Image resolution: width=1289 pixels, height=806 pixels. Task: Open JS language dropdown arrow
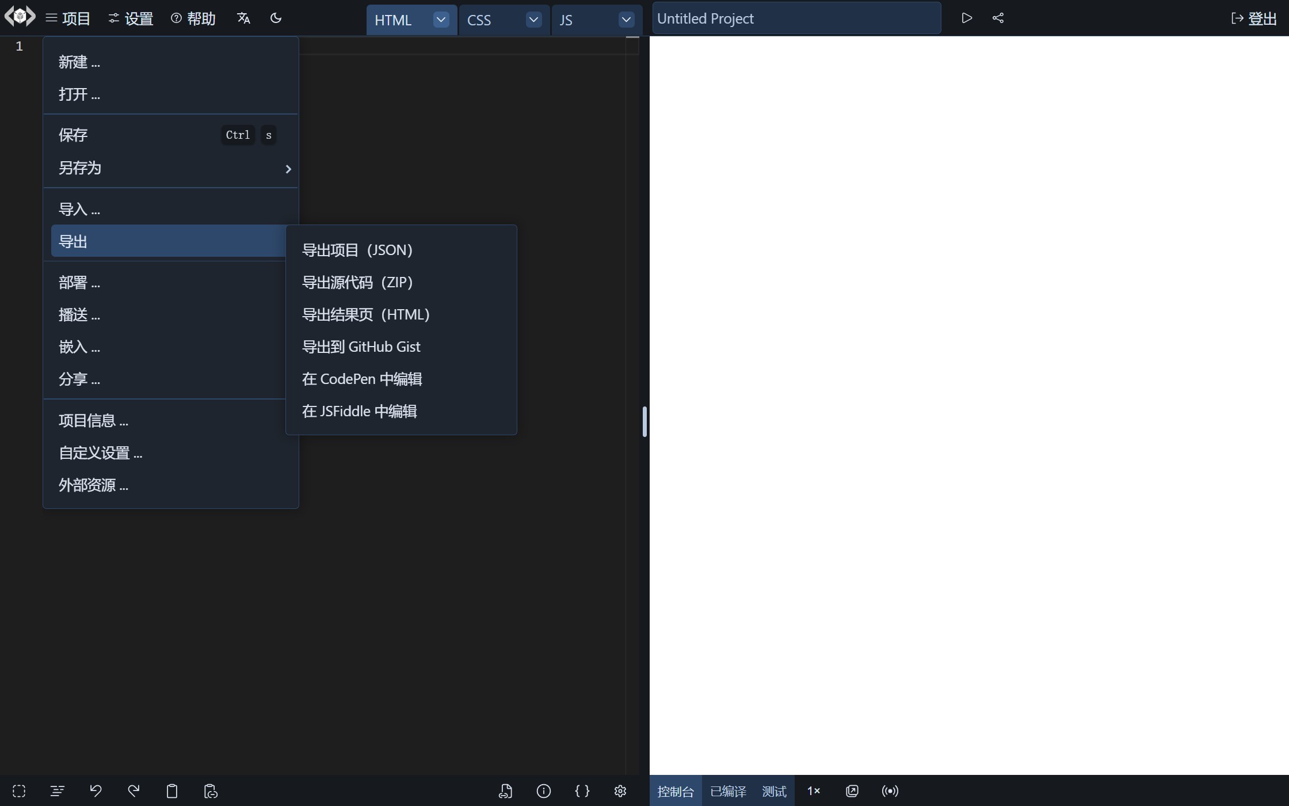click(626, 20)
